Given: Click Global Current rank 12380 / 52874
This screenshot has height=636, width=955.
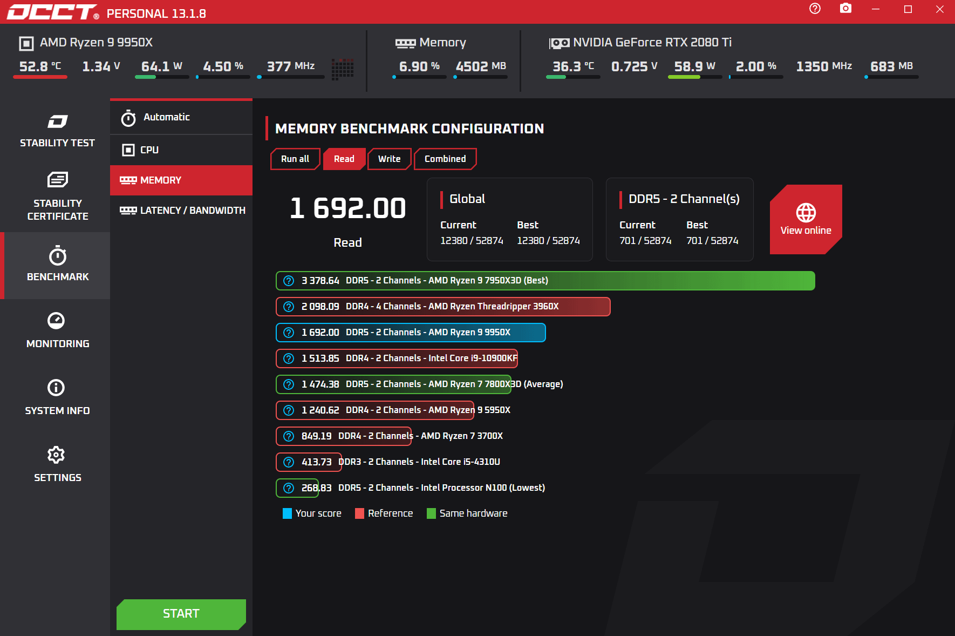Looking at the screenshot, I should point(472,241).
